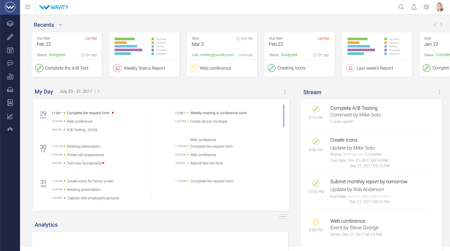Open the calendar sidebar icon
Viewport: 450px width, 251px height.
coord(10,50)
